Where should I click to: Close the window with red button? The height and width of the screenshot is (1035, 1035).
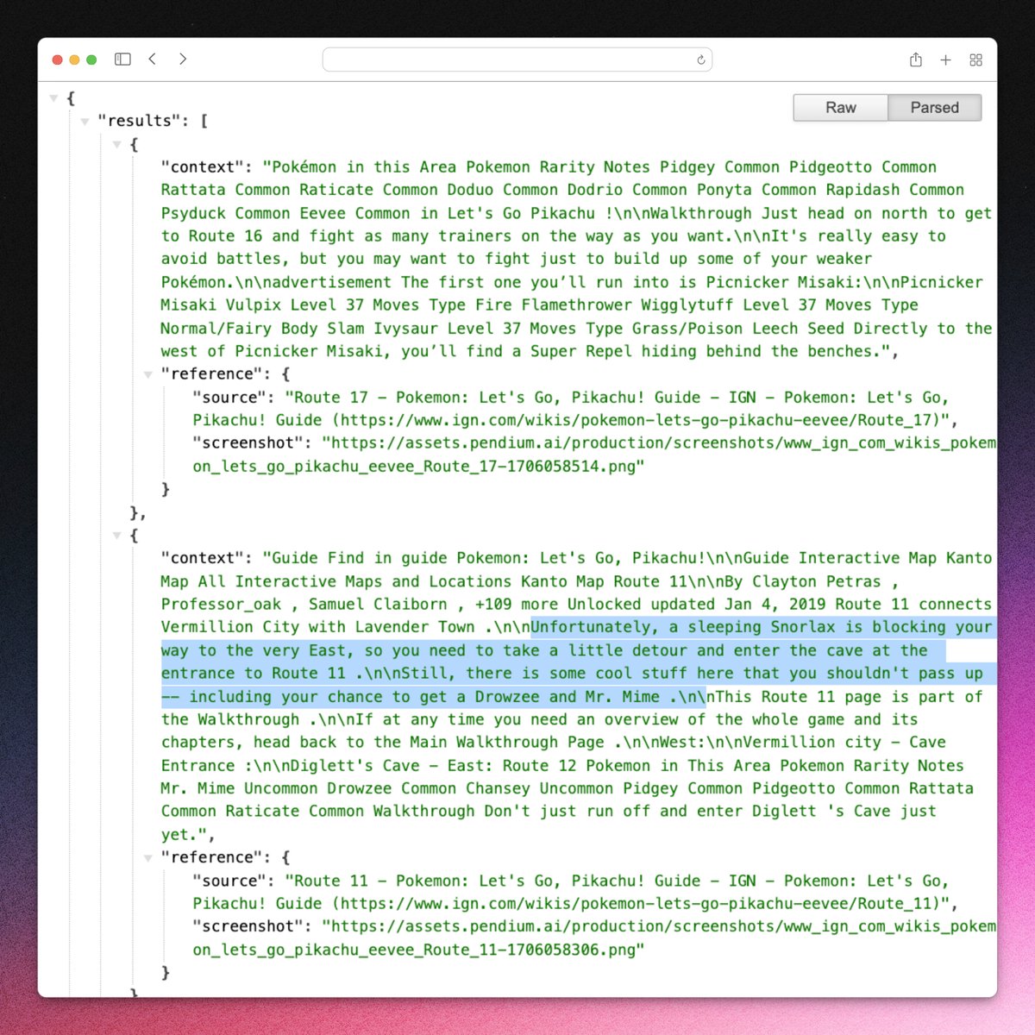[58, 60]
